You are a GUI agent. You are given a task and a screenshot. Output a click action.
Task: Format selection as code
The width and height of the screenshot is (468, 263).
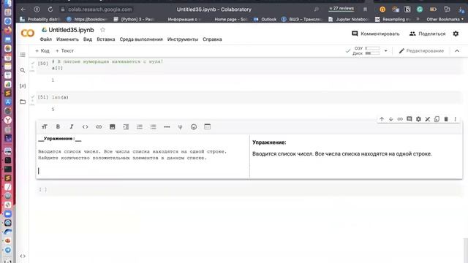85,126
